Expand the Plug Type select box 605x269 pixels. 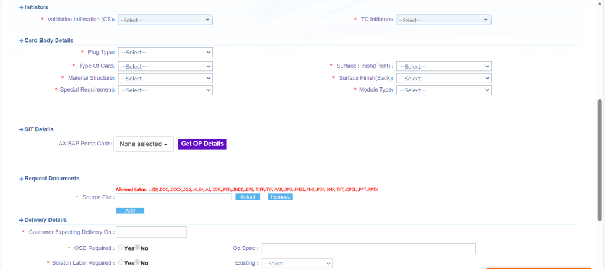(x=165, y=52)
